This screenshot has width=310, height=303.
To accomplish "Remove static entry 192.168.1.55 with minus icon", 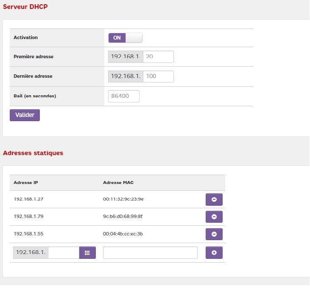I will [214, 234].
